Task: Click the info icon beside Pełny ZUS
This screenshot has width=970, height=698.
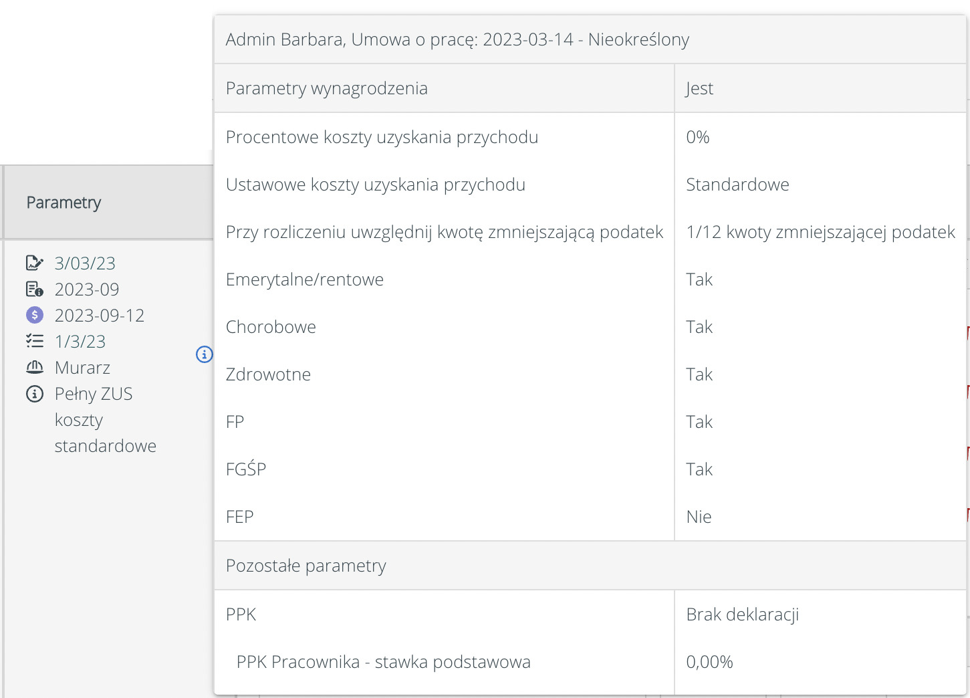Action: (x=34, y=394)
